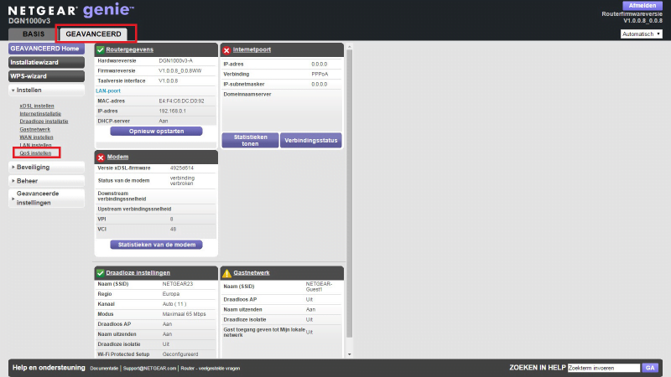
Task: Expand the Beveiliging section
Action: point(46,167)
